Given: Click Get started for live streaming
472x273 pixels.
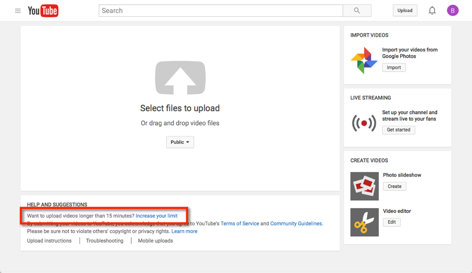Looking at the screenshot, I should pos(399,130).
